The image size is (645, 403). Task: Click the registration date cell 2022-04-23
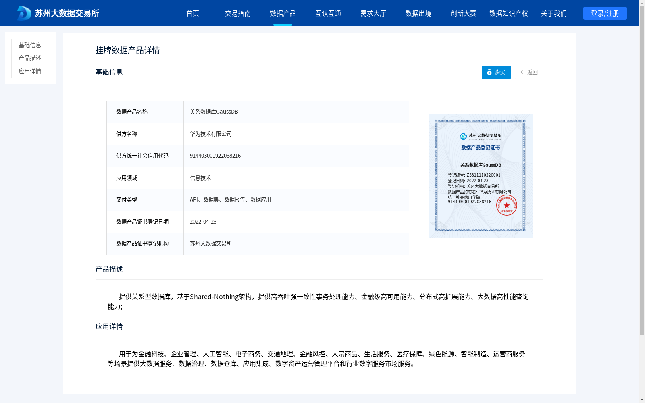[296, 222]
